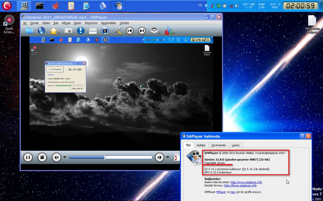Screen dimensions: 323x201
Task: Open the blue notepad icon in taskbar
Action: [x=87, y=6]
